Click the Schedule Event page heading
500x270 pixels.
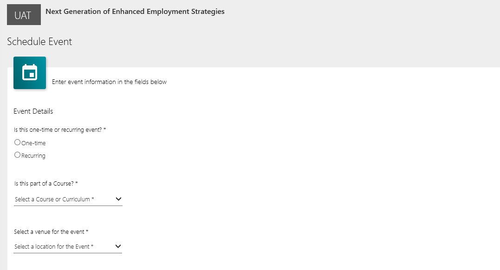(x=39, y=42)
